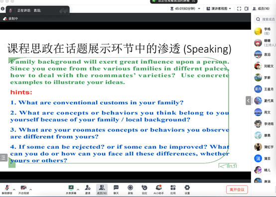The image size is (276, 197).
Task: Toggle the members (成员) panel in the bottom toolbar
Action: pyautogui.click(x=102, y=190)
